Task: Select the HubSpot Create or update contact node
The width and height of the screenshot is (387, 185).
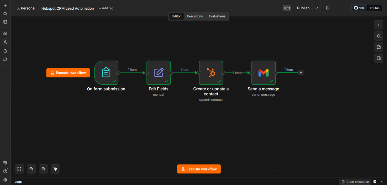Action: 211,73
